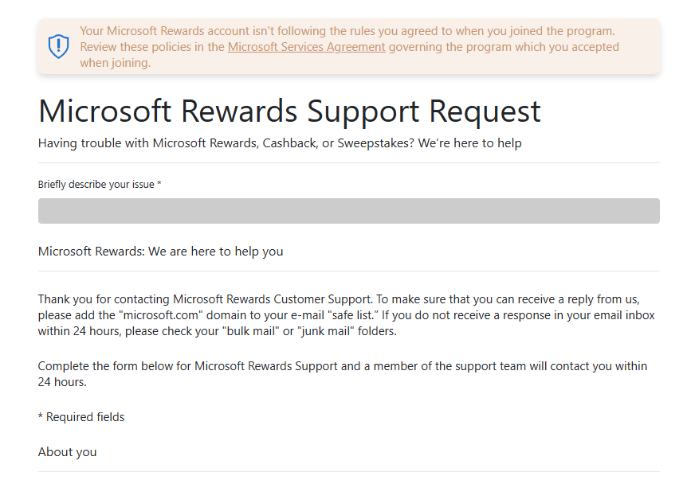Click 'when joining.' at the banner end

tap(115, 63)
